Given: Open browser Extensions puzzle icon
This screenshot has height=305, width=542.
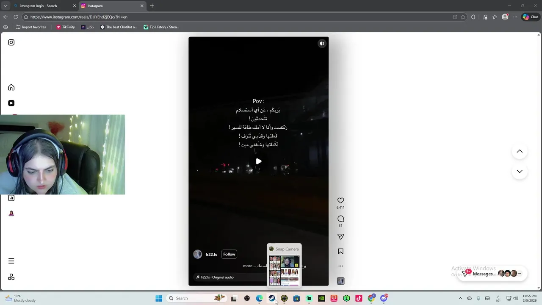Looking at the screenshot, I should (473, 17).
